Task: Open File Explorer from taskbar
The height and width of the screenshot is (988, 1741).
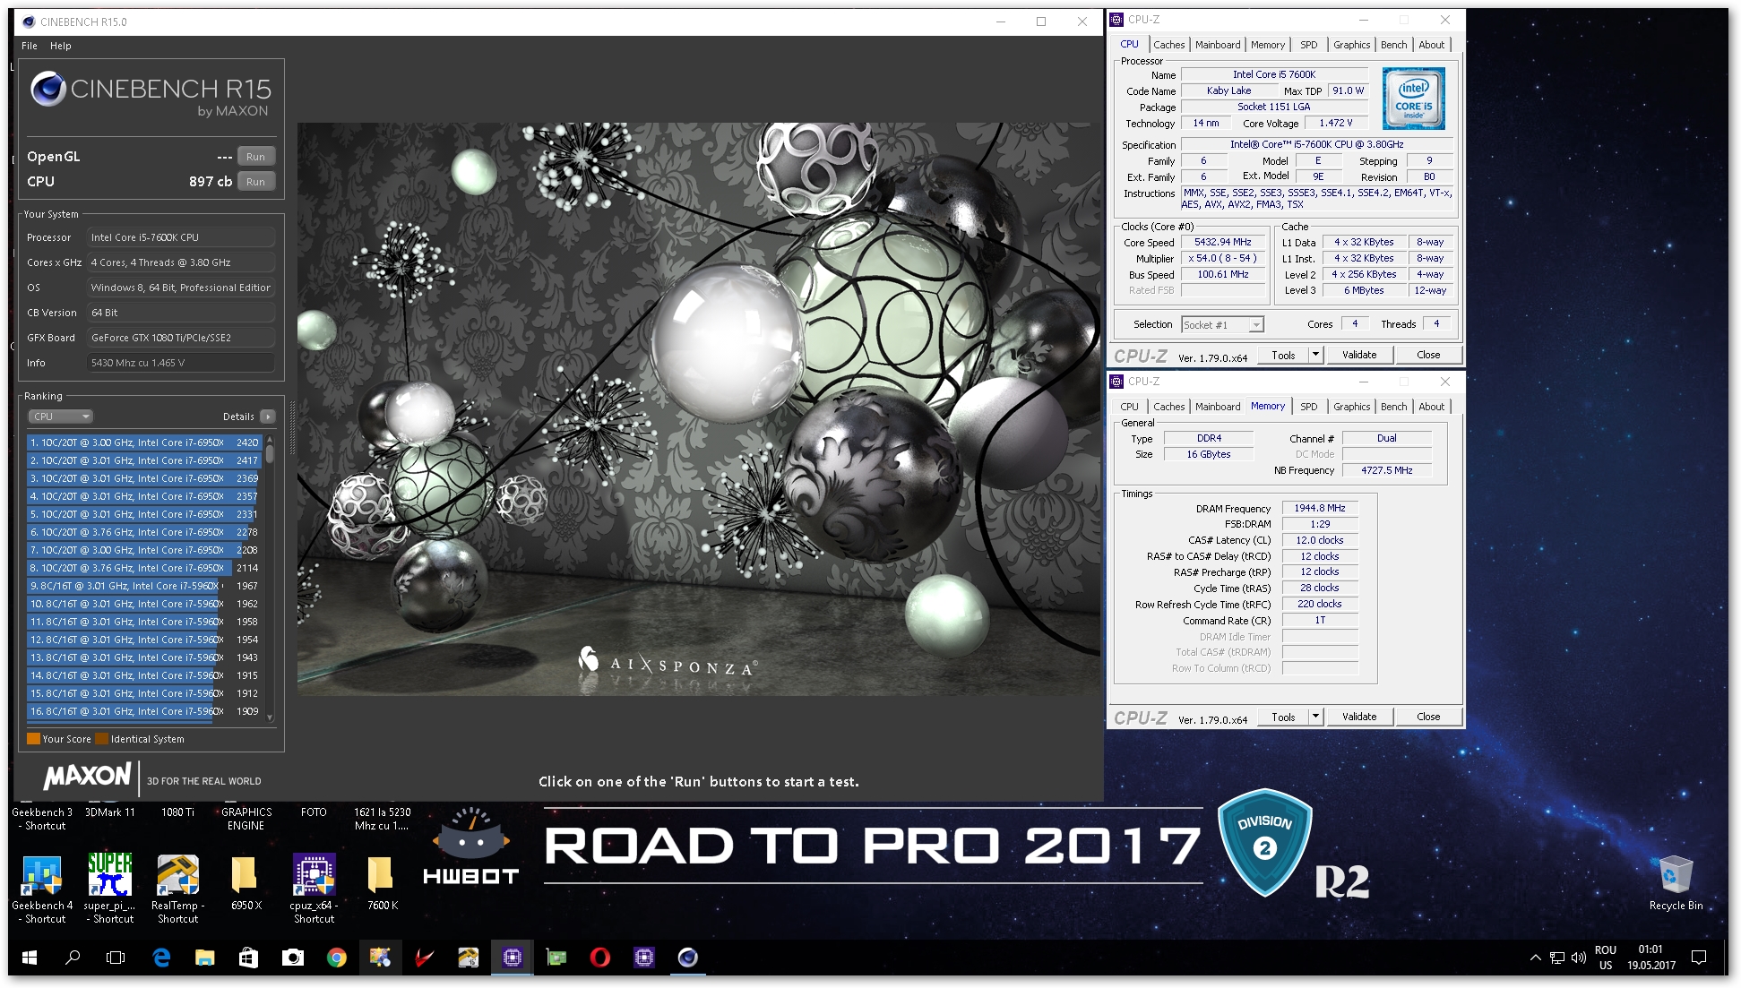Action: click(204, 958)
